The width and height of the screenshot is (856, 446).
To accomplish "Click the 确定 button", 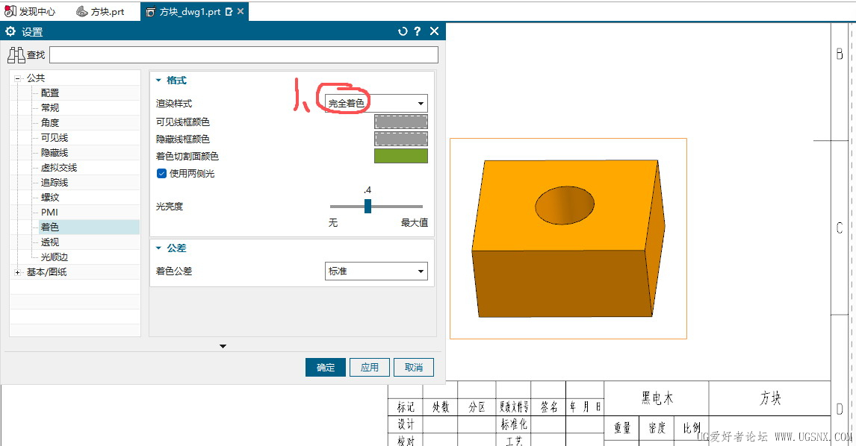I will point(326,368).
